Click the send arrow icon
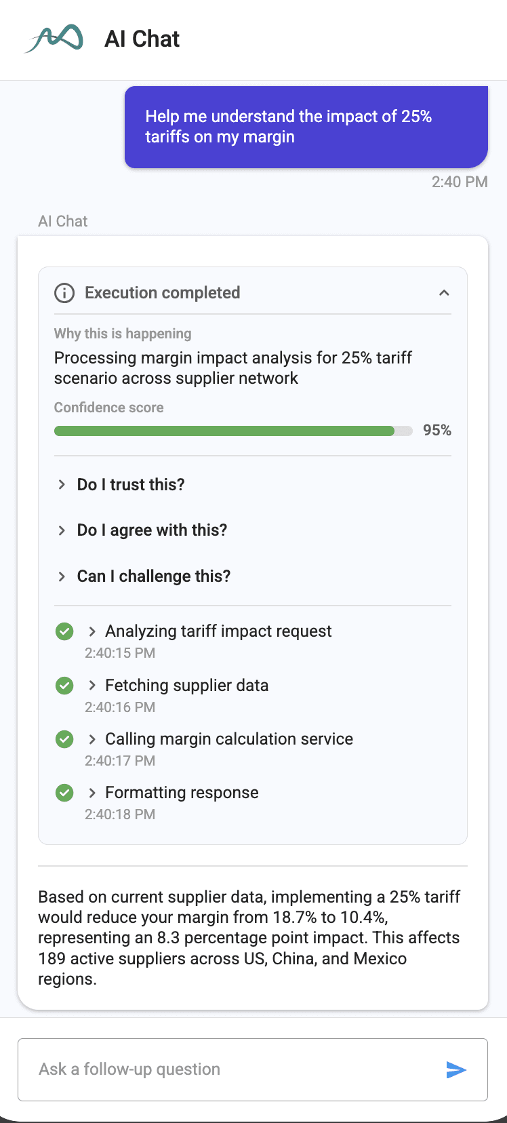 point(456,1069)
